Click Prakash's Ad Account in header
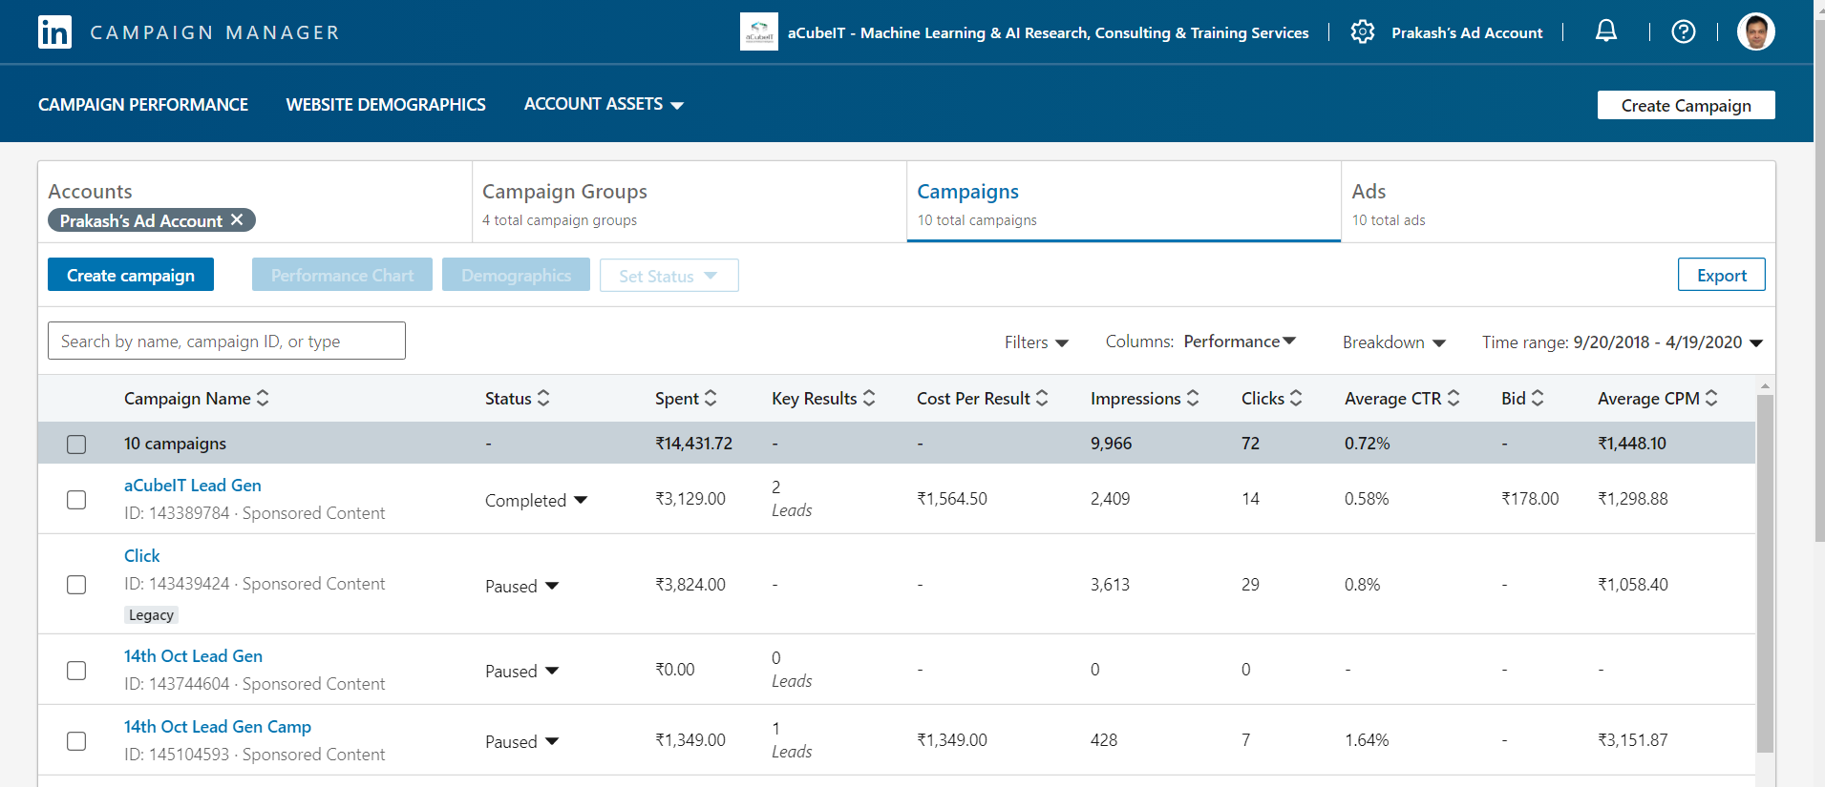This screenshot has height=787, width=1825. (1467, 32)
